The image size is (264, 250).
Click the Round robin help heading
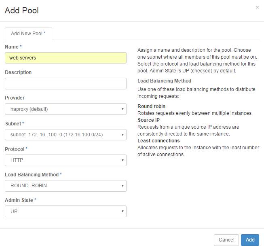(x=151, y=106)
